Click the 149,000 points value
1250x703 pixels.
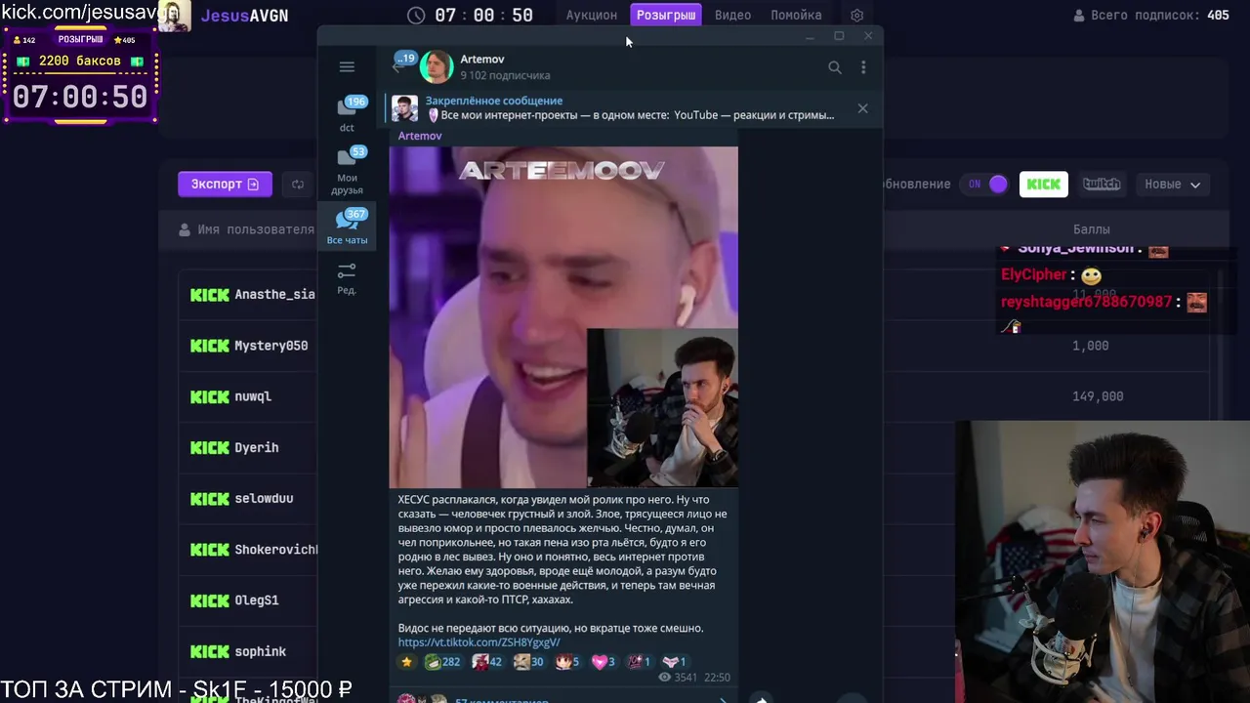(x=1098, y=396)
